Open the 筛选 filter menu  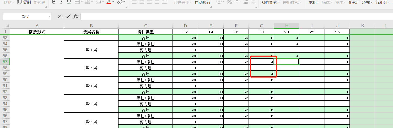[x=327, y=2]
